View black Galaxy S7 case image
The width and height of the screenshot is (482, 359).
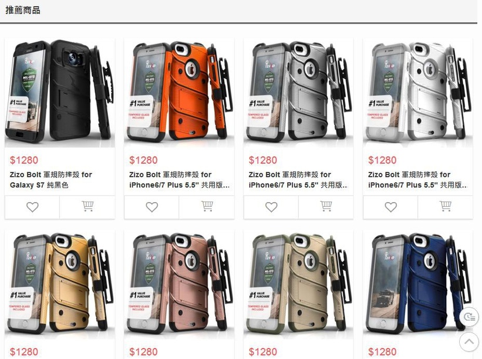[x=60, y=93]
